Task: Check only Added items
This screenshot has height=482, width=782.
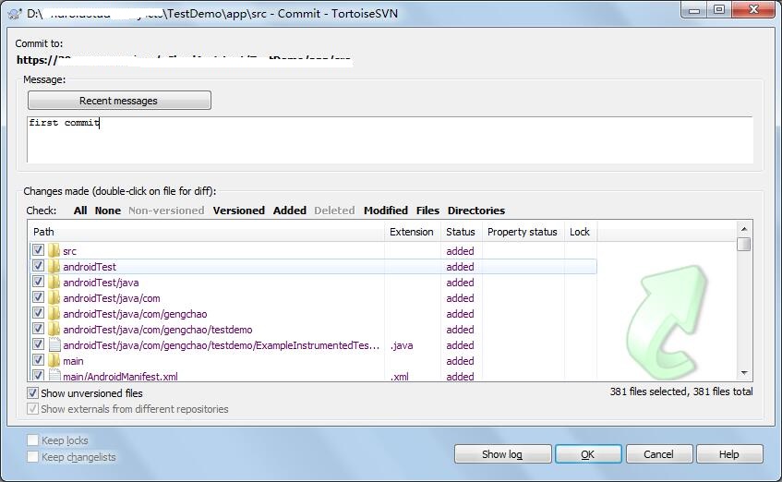Action: (290, 211)
